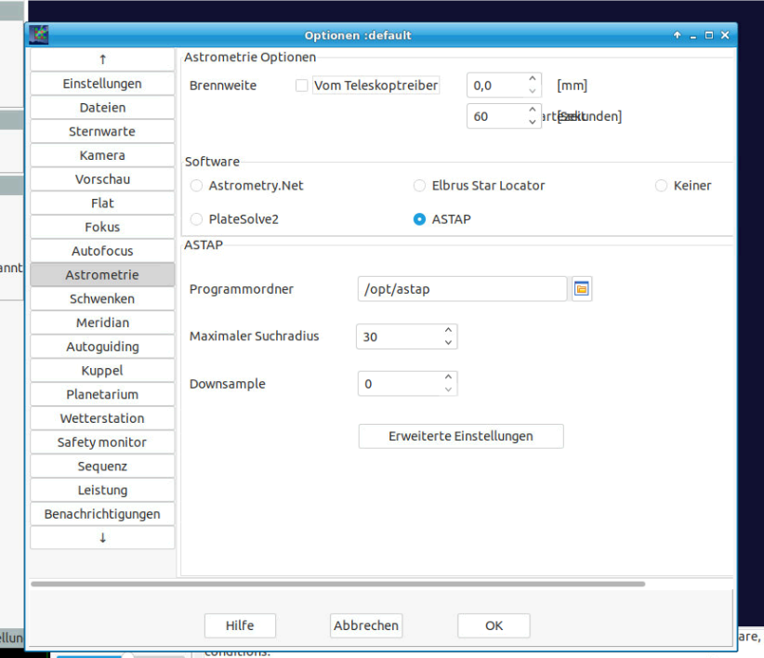Open Wetterstation options page

pos(102,418)
